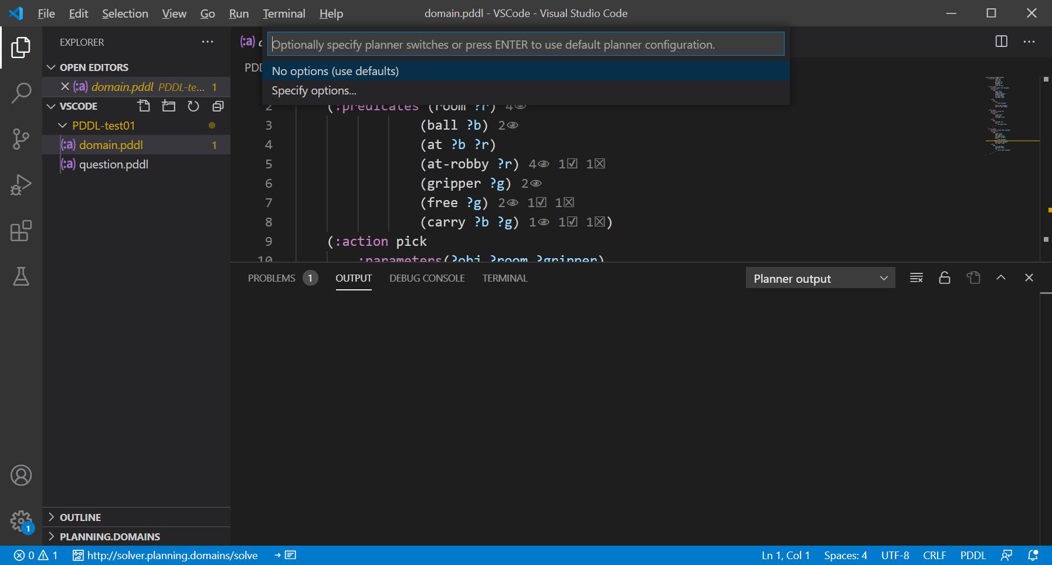Open notifications bell in status bar

(x=1033, y=555)
